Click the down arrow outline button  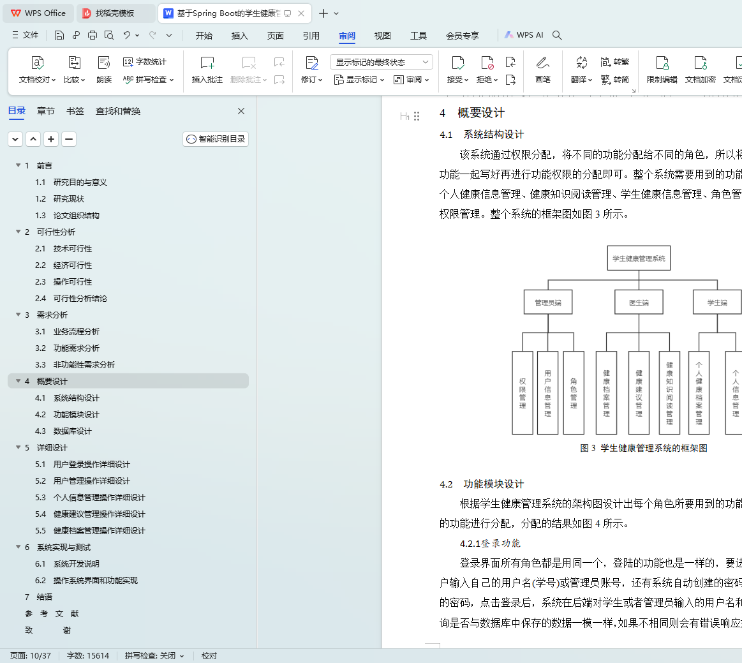point(15,139)
